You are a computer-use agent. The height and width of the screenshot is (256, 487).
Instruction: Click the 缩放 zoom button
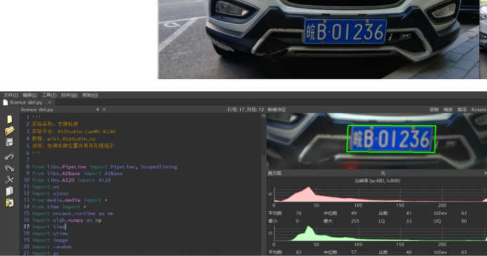tap(448, 109)
